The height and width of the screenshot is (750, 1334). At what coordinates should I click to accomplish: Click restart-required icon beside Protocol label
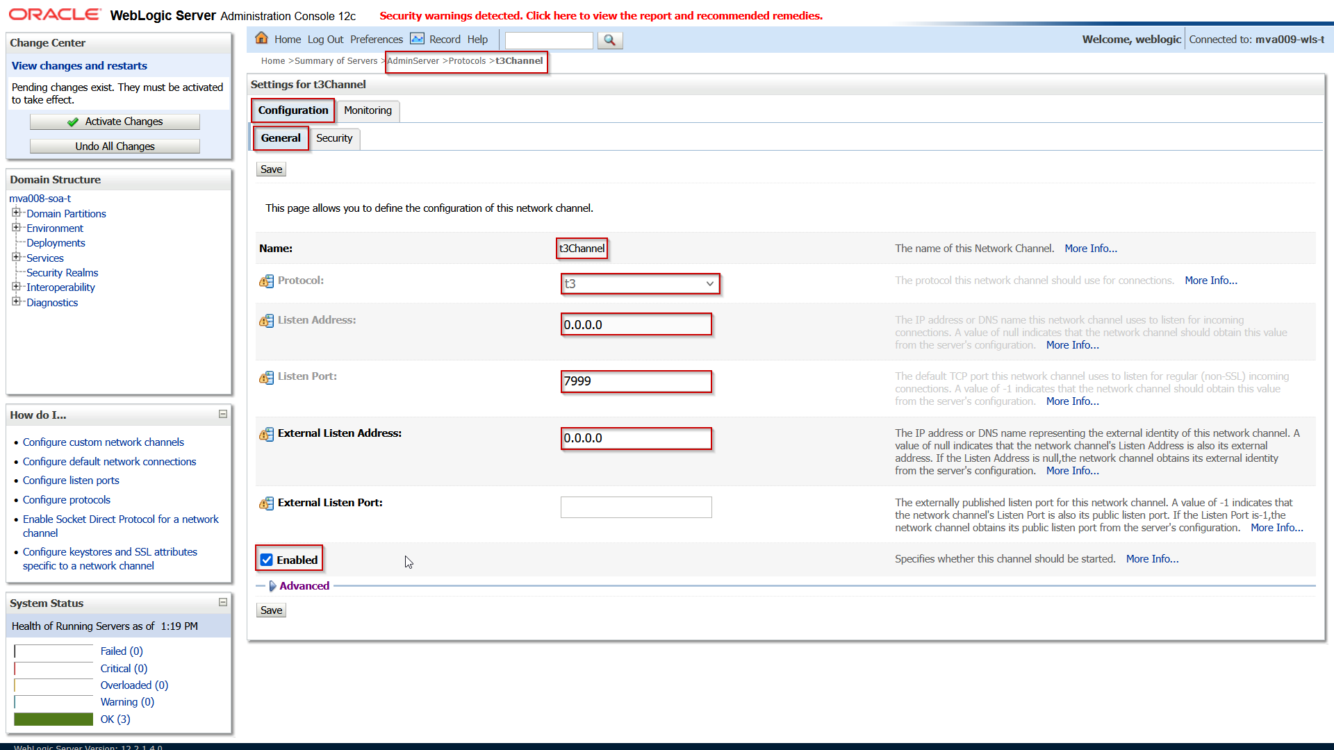pos(266,281)
